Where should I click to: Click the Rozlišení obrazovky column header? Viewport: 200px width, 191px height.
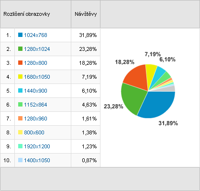coord(27,14)
